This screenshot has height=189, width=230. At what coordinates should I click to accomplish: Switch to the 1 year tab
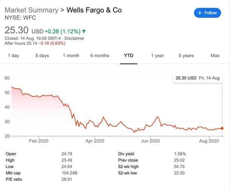click(x=157, y=56)
